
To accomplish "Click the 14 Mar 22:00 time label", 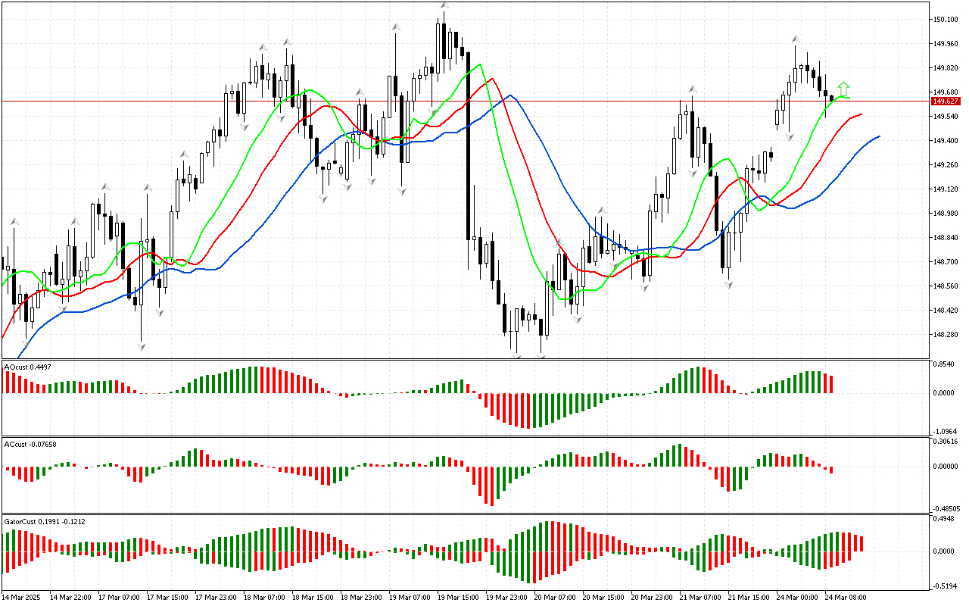I will coord(70,598).
